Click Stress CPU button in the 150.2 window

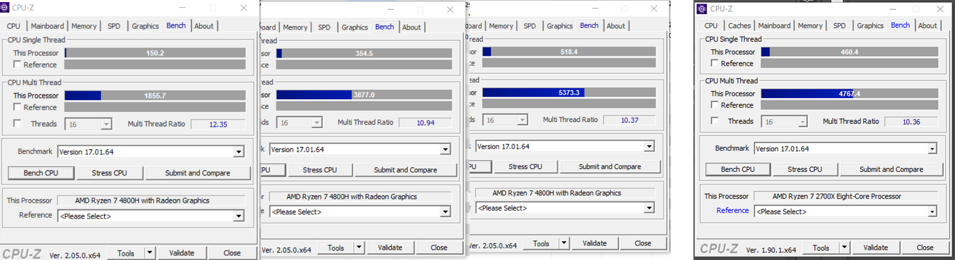click(x=109, y=173)
